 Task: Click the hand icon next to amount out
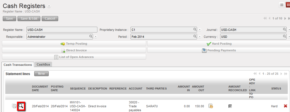tap(211, 106)
